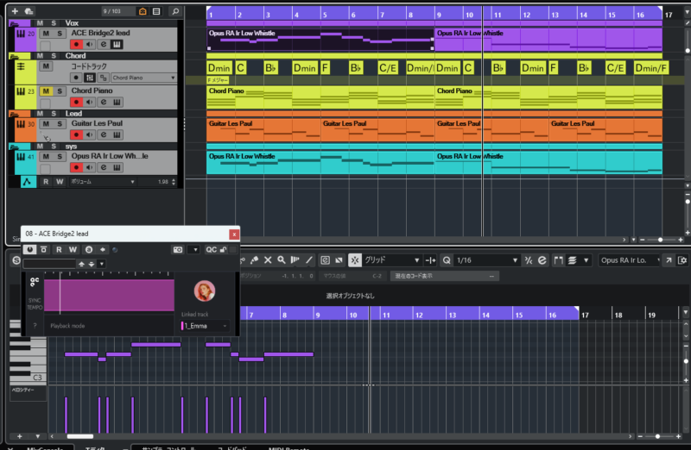Screen dimensions: 691x450
Task: Click the Dmin chord event at bar 1
Action: point(219,67)
